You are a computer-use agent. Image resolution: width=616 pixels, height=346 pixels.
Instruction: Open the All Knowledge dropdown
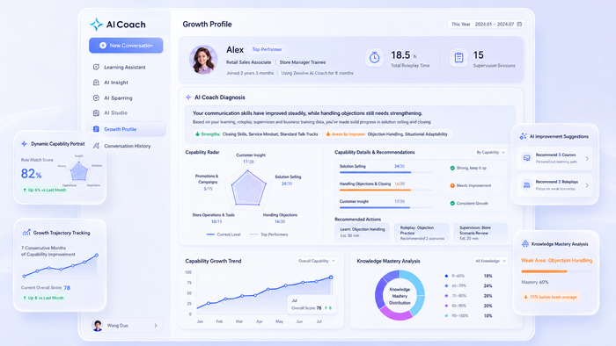490,261
